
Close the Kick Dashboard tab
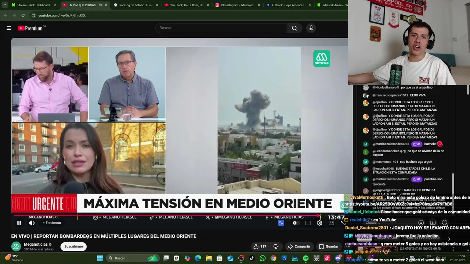click(x=55, y=5)
